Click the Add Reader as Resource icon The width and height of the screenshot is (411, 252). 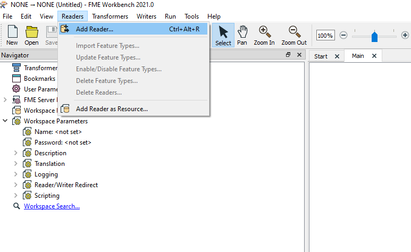point(65,109)
